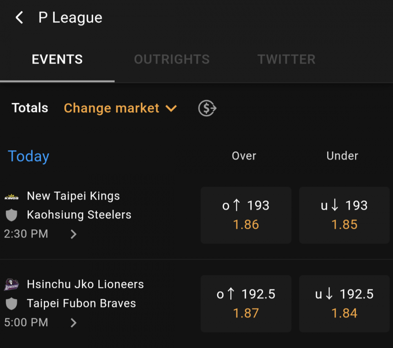Expand the 2:30 PM match details chevron
Screen dimensions: 393x348
point(74,234)
